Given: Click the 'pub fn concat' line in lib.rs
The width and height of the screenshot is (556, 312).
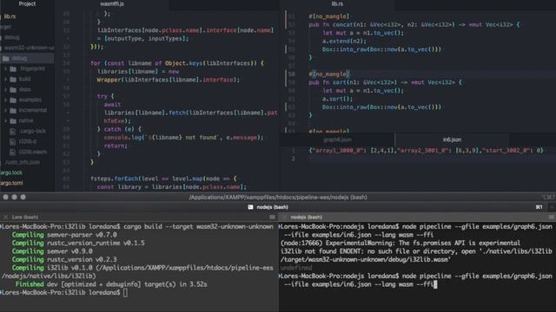Looking at the screenshot, I should [414, 25].
